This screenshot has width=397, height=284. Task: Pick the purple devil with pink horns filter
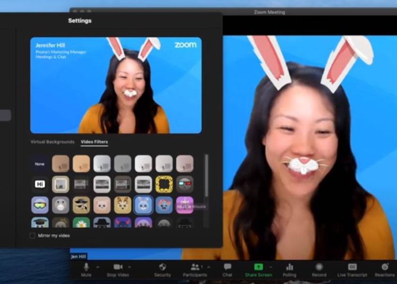tap(123, 222)
